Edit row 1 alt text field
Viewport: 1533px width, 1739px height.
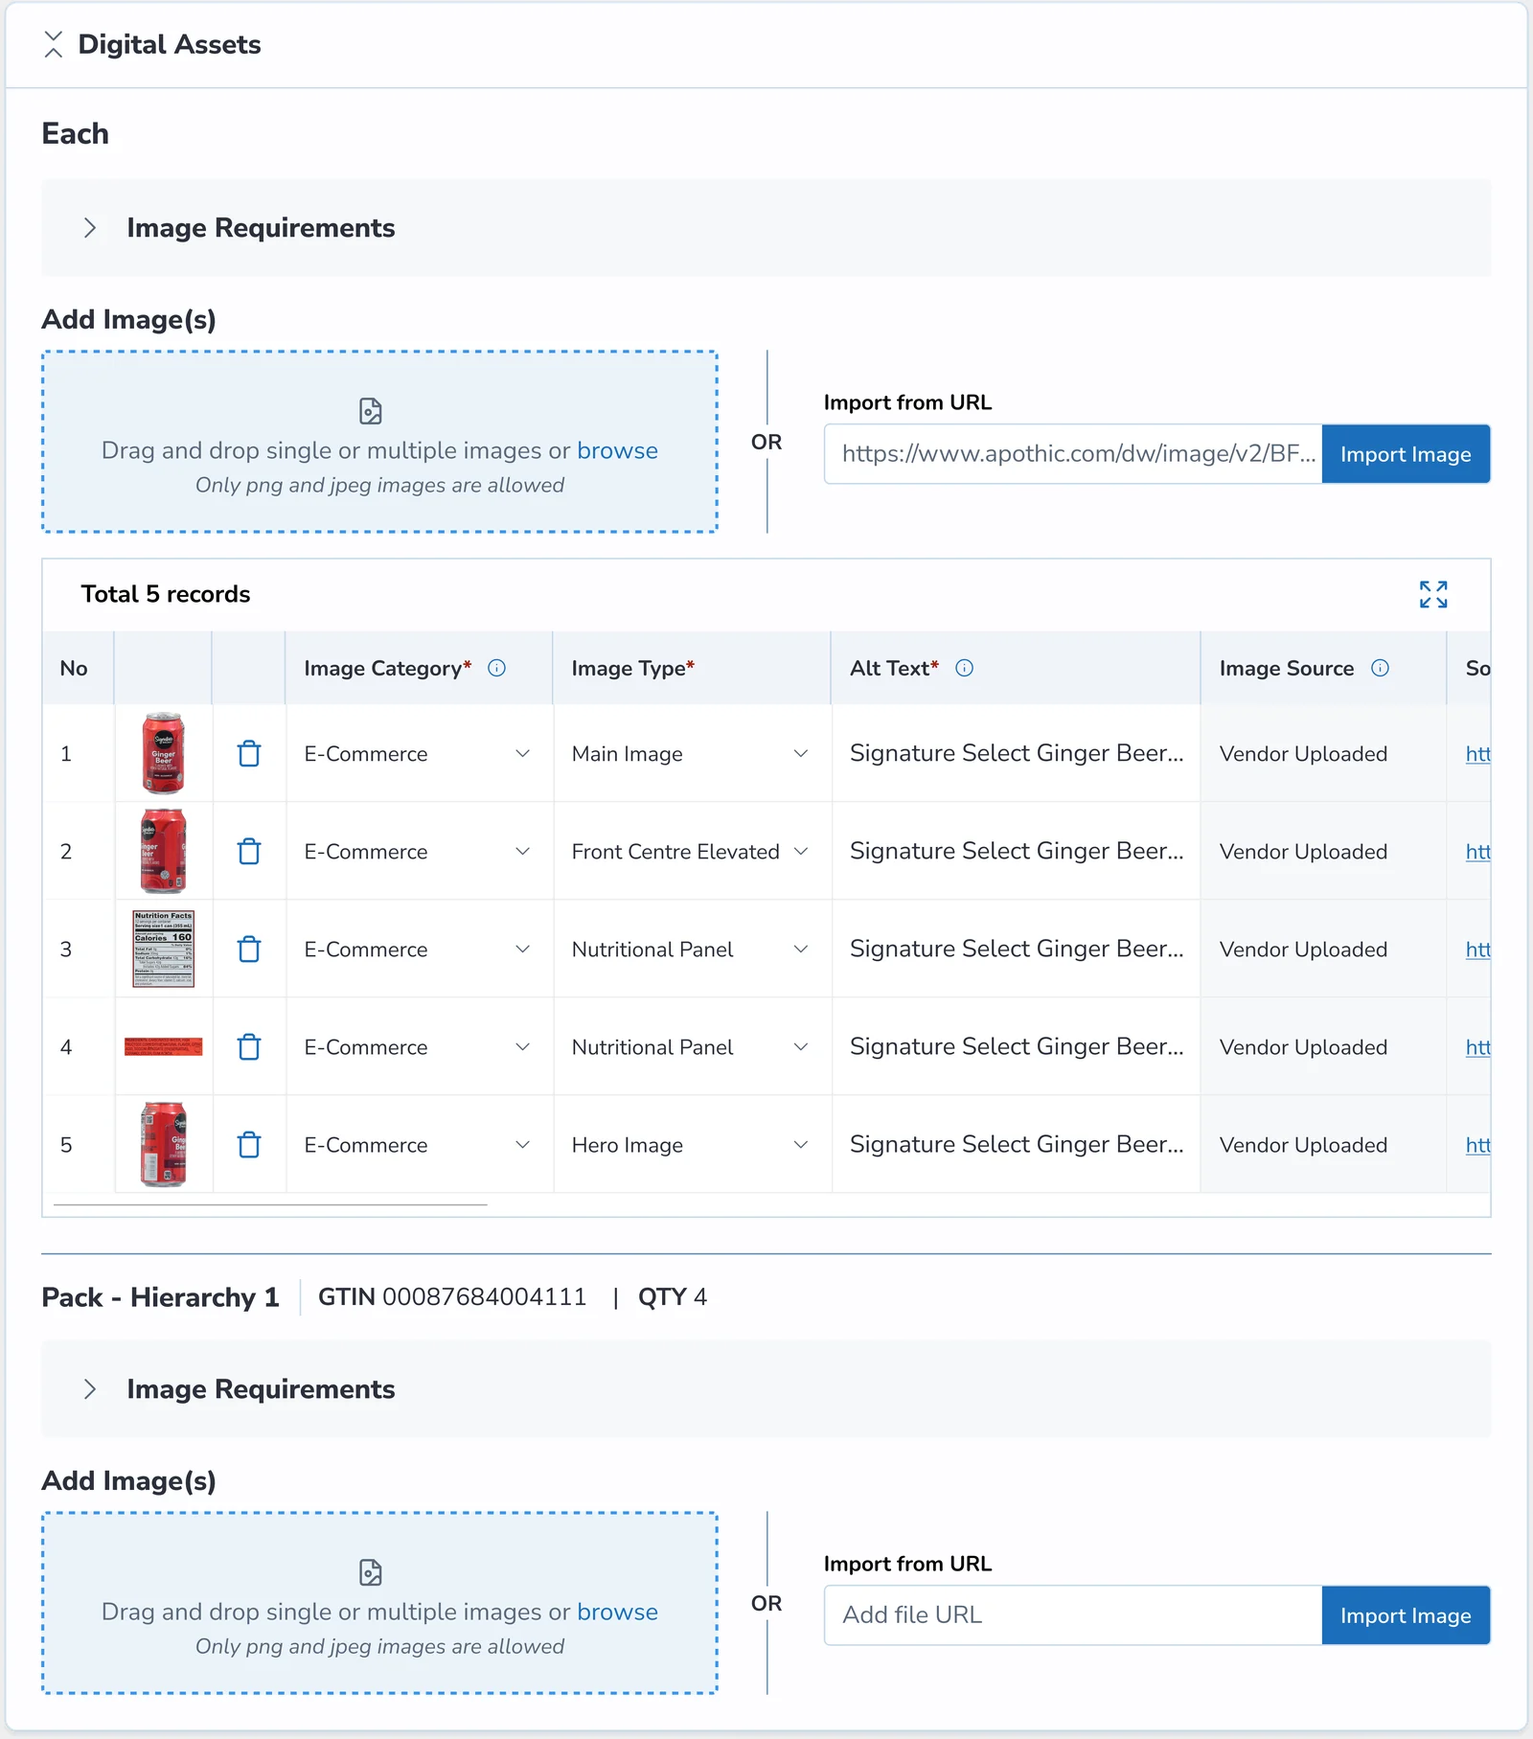(1016, 754)
